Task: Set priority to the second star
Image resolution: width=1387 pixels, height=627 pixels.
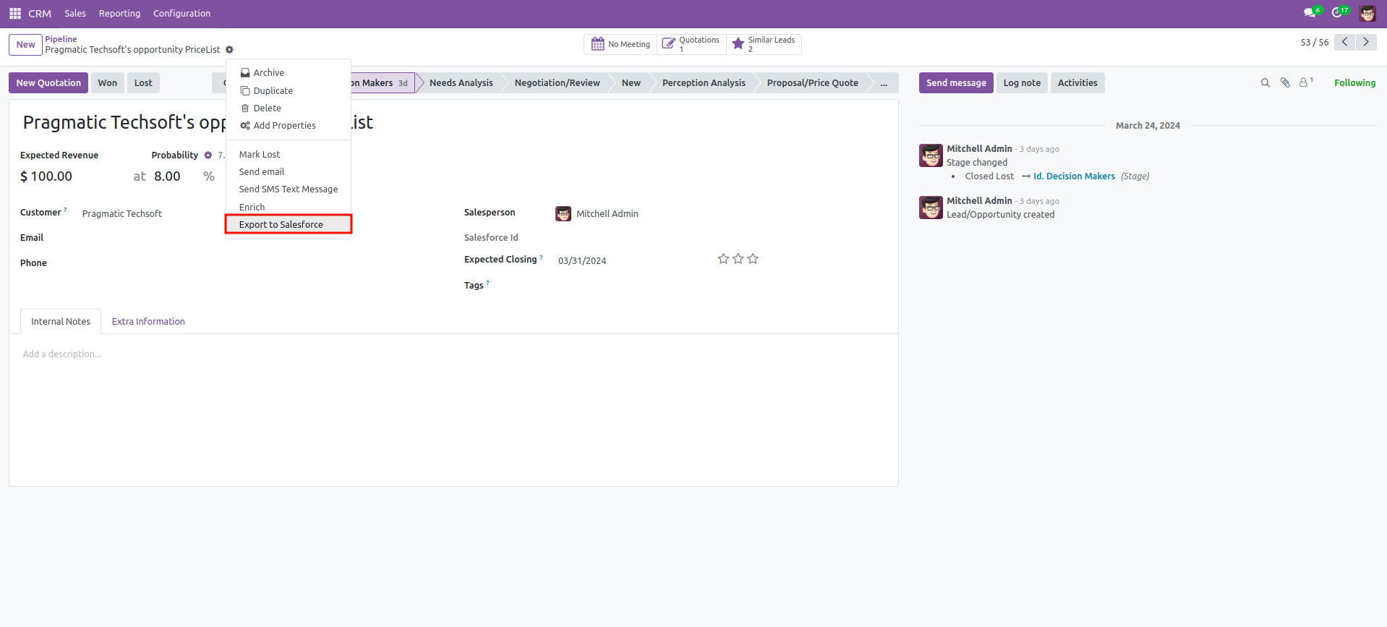Action: [x=738, y=259]
